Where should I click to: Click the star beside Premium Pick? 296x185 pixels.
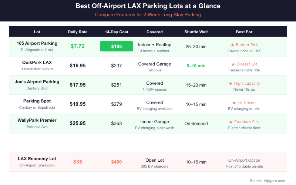pyautogui.click(x=231, y=122)
